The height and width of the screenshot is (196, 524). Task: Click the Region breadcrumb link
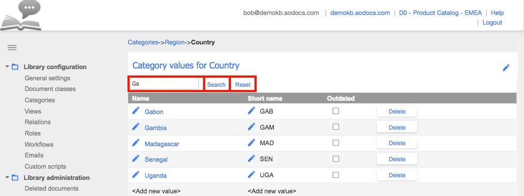coord(175,42)
